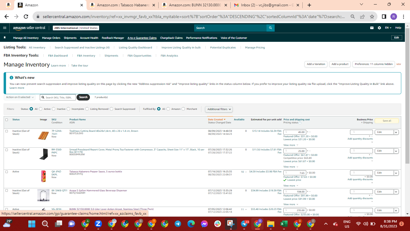Check the box for the Teakhaus Cutting Board row
This screenshot has height=231, width=410.
7,131
